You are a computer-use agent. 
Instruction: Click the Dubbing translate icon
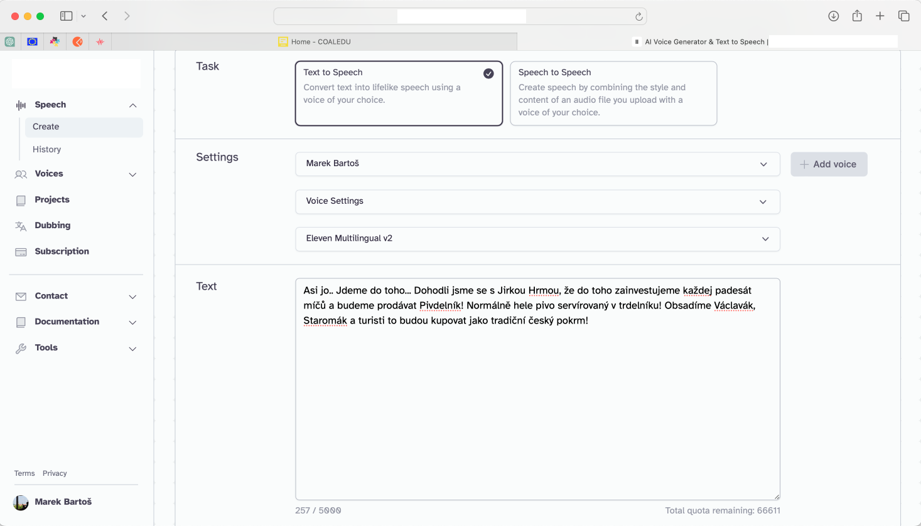tap(21, 226)
